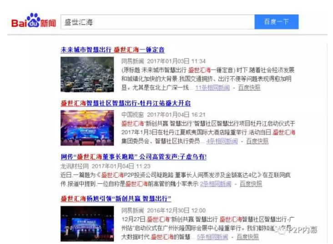Open the traffic jam thumbnail image
This screenshot has width=333, height=244.
click(x=87, y=74)
